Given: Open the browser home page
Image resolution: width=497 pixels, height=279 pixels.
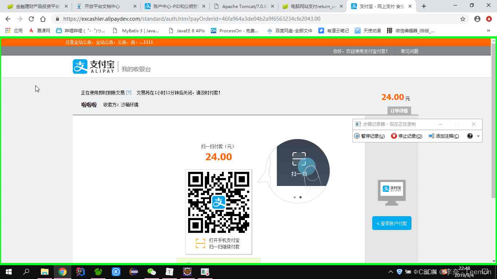Looking at the screenshot, I should 43,19.
